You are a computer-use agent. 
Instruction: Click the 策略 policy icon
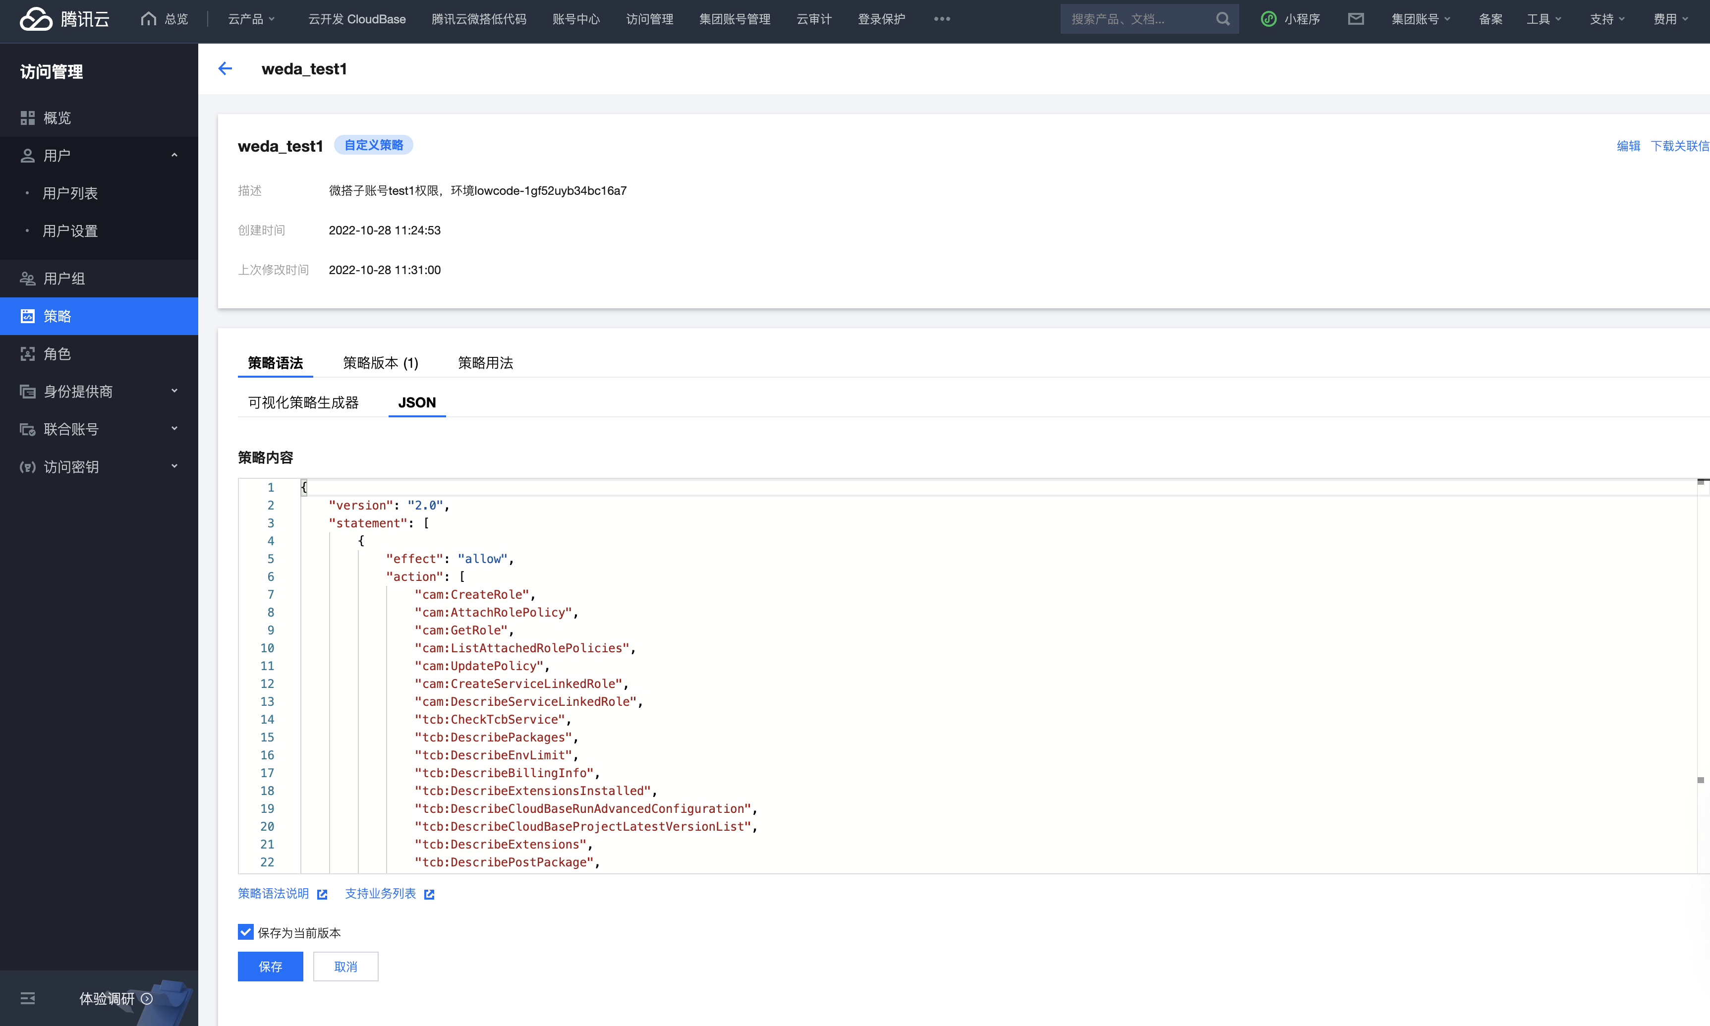[28, 316]
